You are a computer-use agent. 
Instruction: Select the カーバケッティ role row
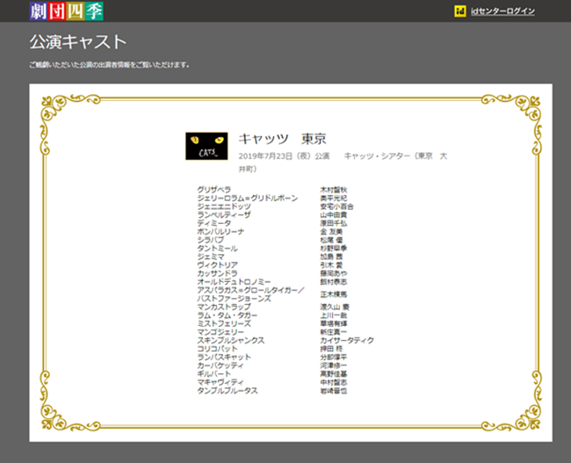[x=220, y=365]
